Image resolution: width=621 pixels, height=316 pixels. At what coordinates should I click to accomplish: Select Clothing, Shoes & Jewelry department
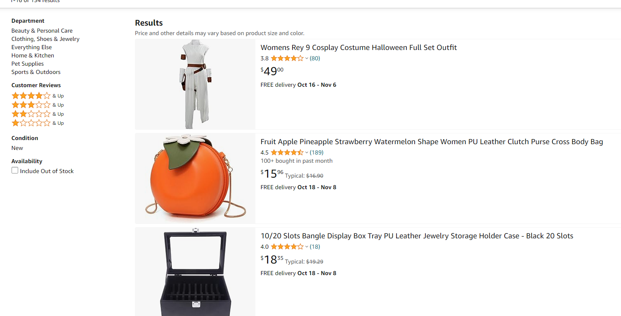click(45, 39)
